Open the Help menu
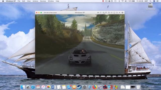The width and height of the screenshot is (161, 90). (x=57, y=1)
